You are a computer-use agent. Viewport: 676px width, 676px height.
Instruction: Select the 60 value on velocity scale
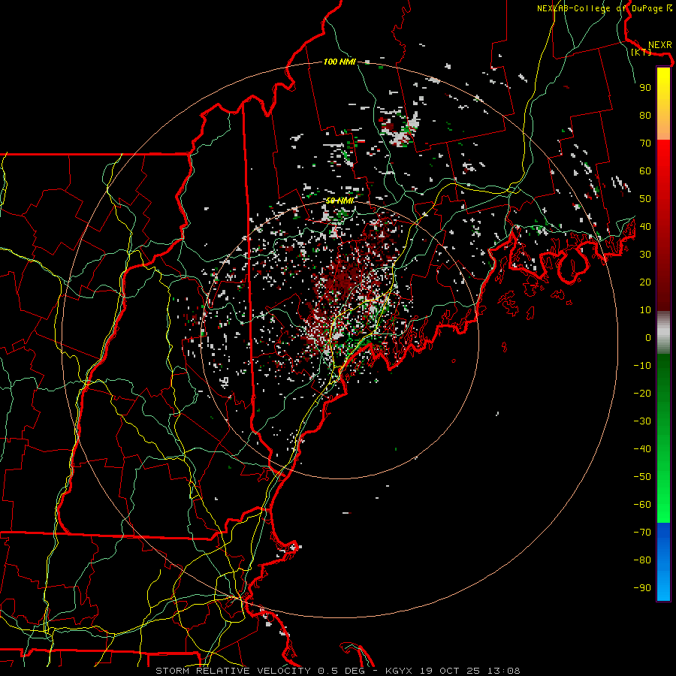pyautogui.click(x=645, y=171)
